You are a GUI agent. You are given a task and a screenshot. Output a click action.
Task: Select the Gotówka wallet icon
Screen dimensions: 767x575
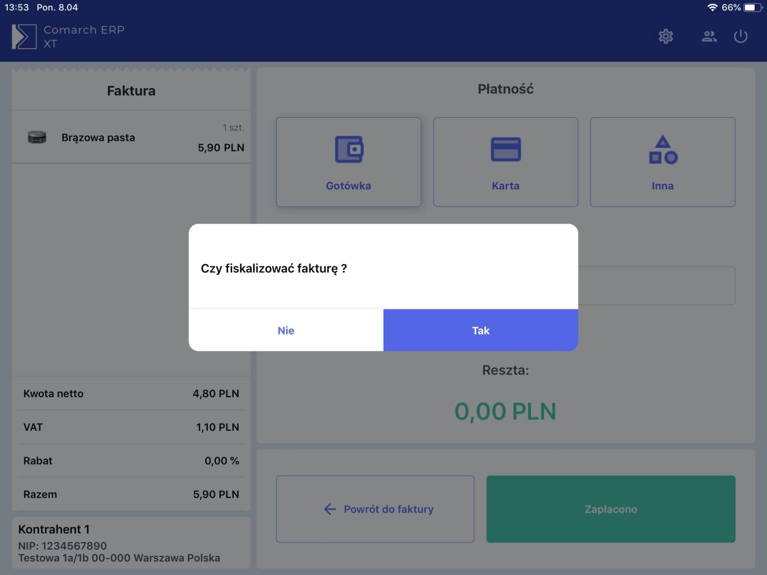click(x=349, y=150)
